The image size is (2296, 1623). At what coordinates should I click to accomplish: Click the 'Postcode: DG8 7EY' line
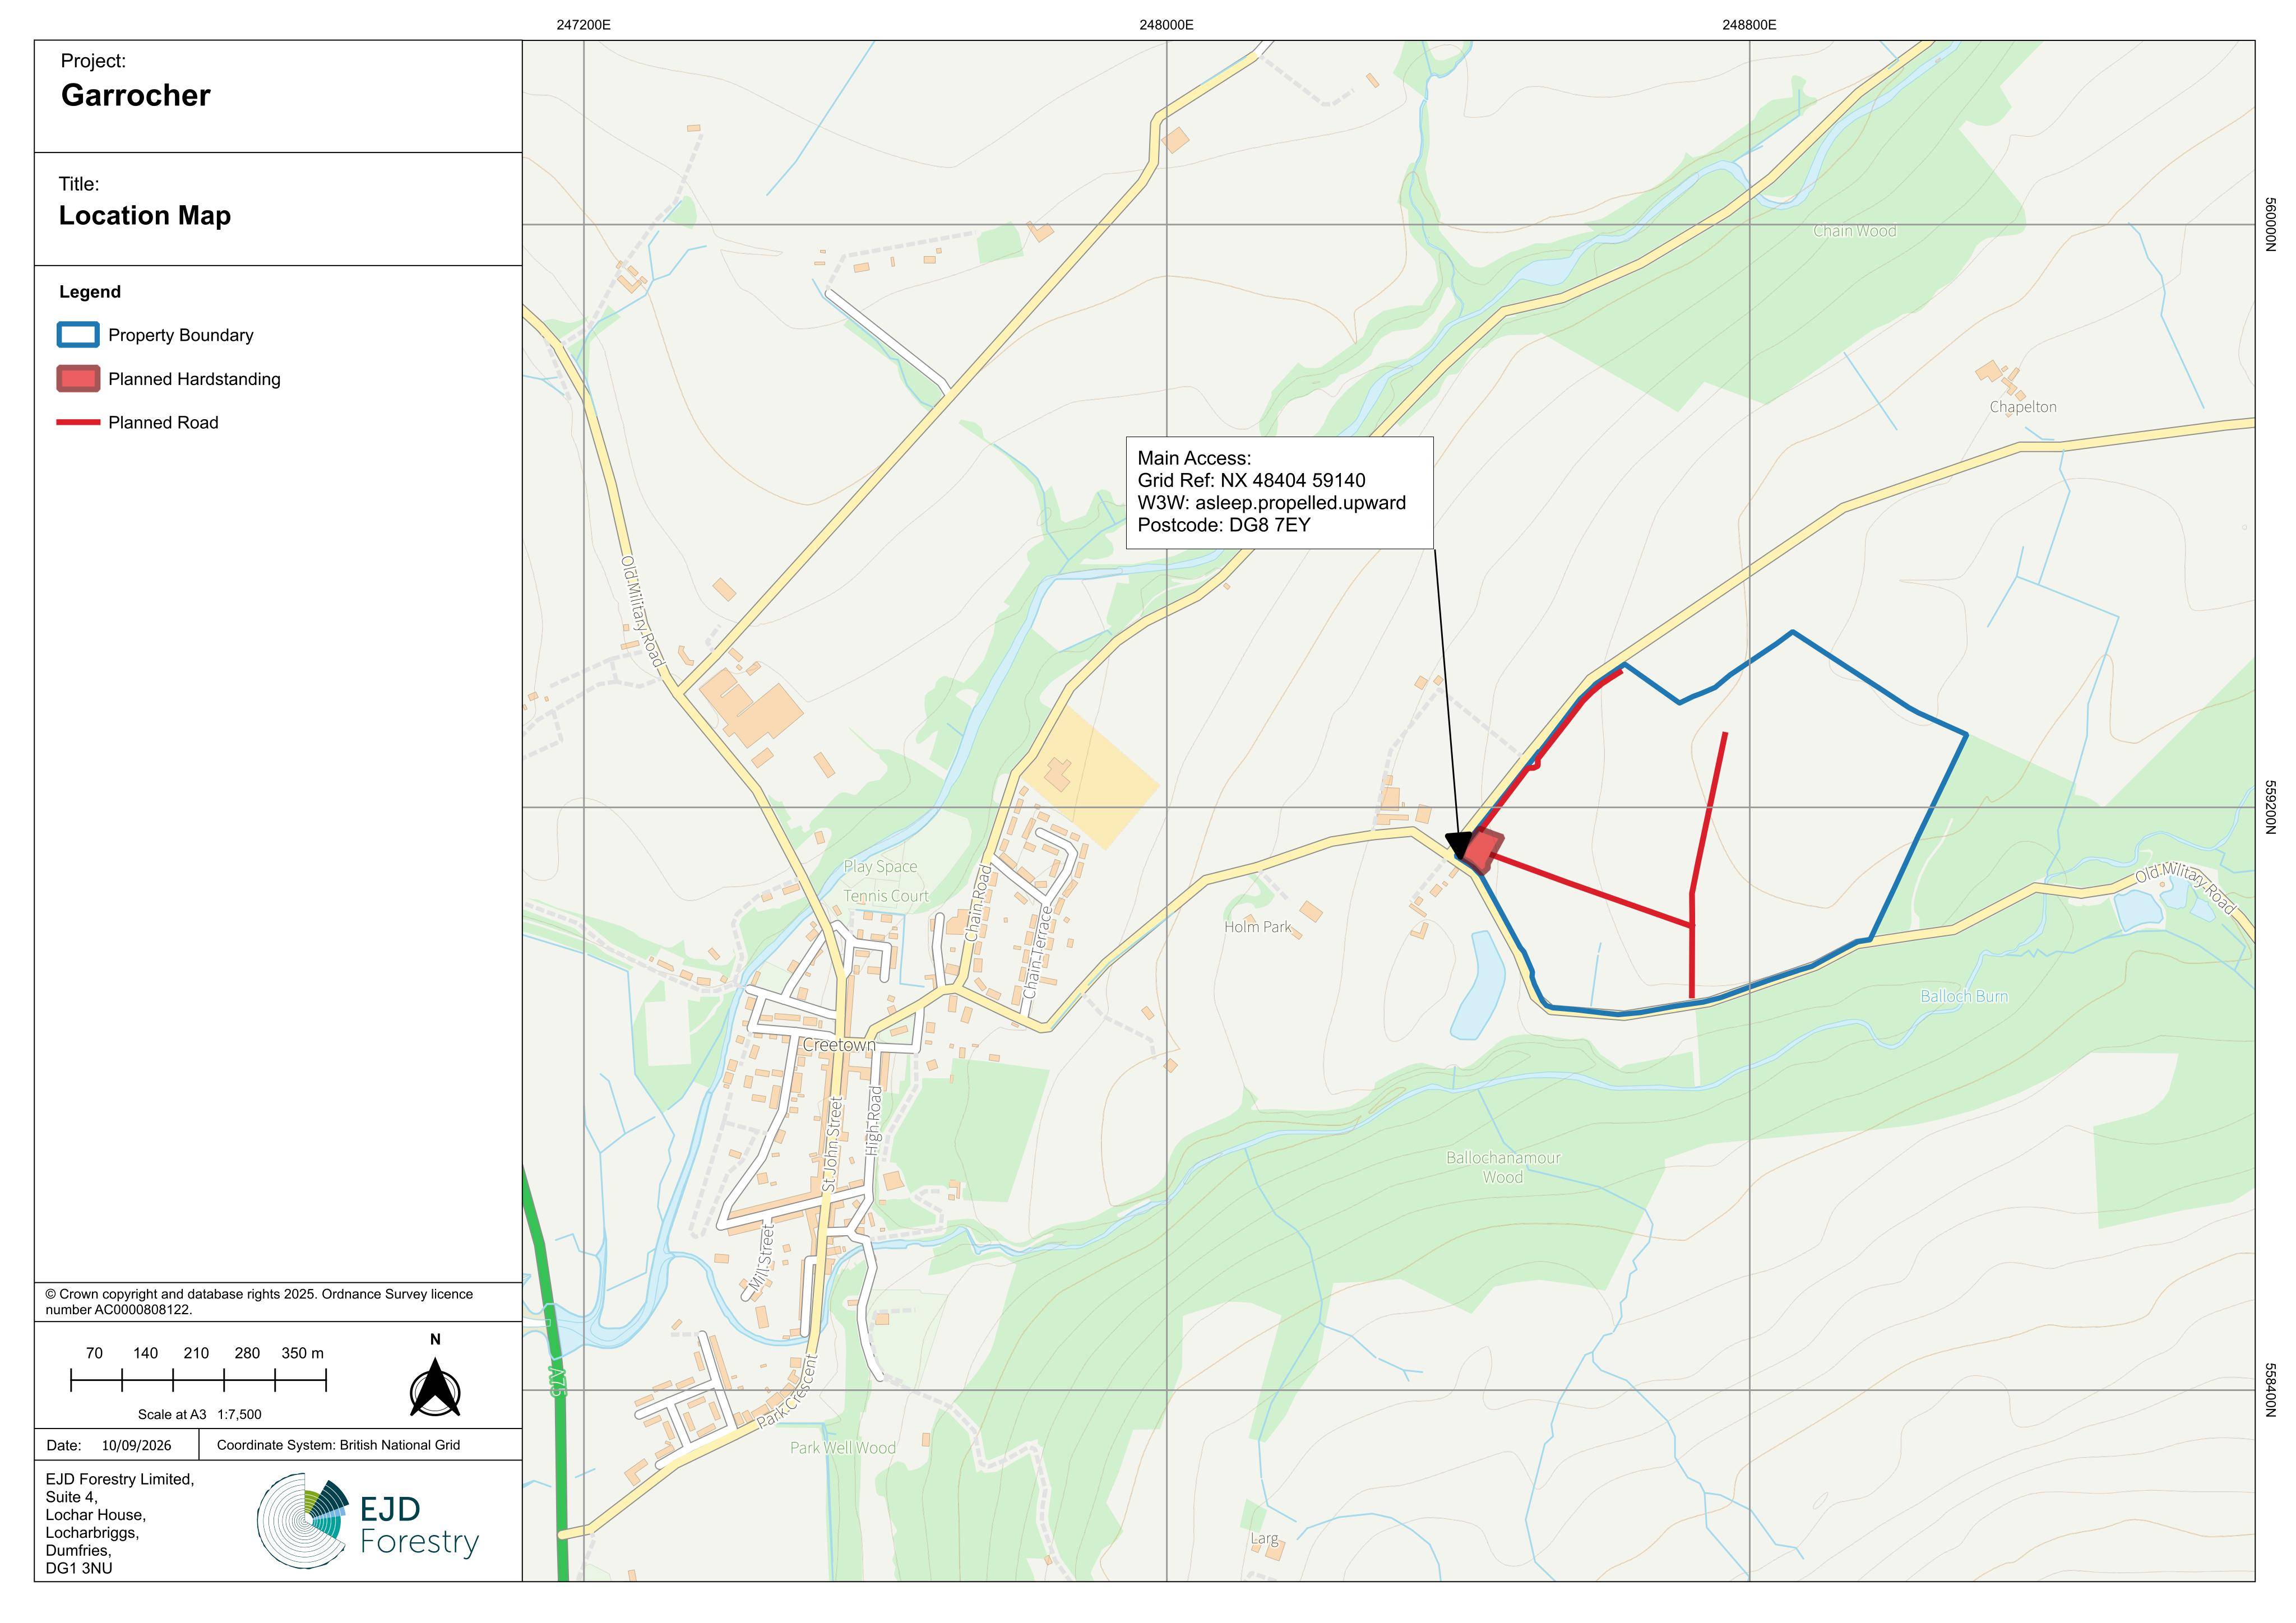1223,525
